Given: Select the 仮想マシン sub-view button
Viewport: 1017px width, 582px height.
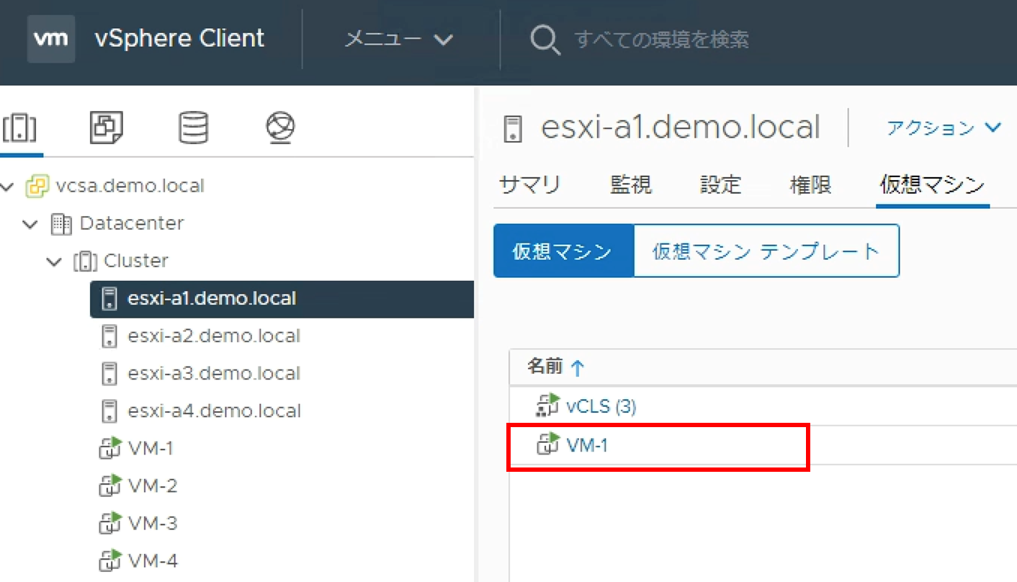Looking at the screenshot, I should point(564,251).
